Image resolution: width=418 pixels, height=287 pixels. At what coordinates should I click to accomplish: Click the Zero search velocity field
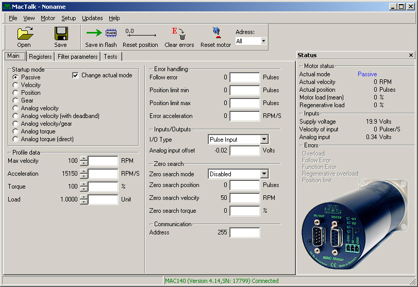coord(245,198)
